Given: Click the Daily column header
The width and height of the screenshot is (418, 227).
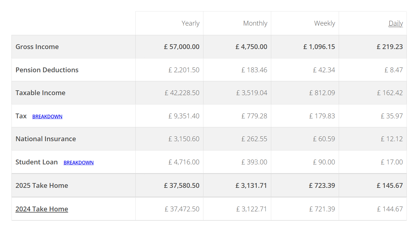Looking at the screenshot, I should (x=395, y=23).
